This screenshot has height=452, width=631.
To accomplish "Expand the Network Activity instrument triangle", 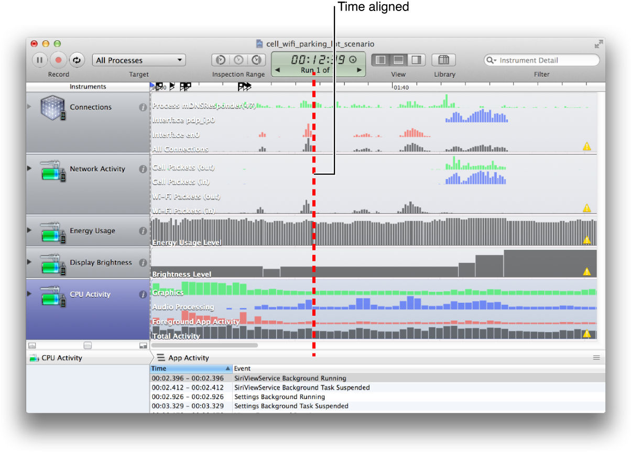I will tap(29, 169).
